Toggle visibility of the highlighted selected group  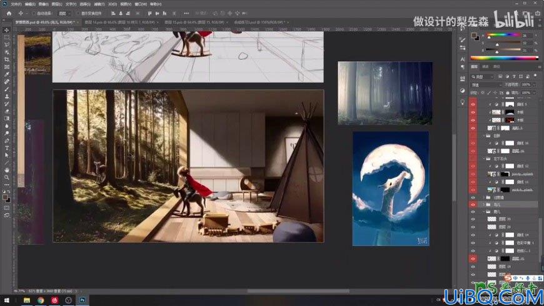(473, 205)
